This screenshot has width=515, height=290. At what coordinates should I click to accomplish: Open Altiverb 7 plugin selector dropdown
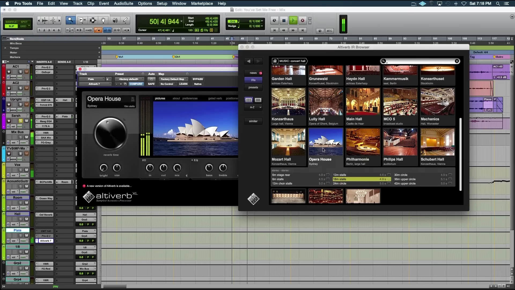(95, 84)
